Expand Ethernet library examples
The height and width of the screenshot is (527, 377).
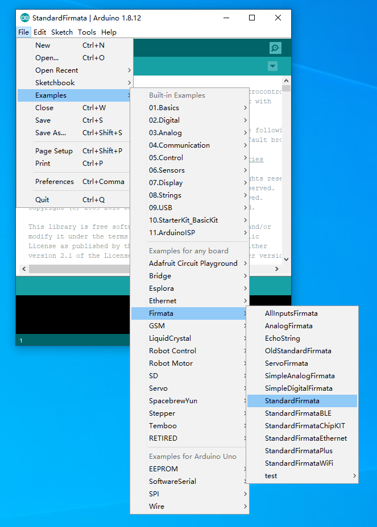[189, 301]
